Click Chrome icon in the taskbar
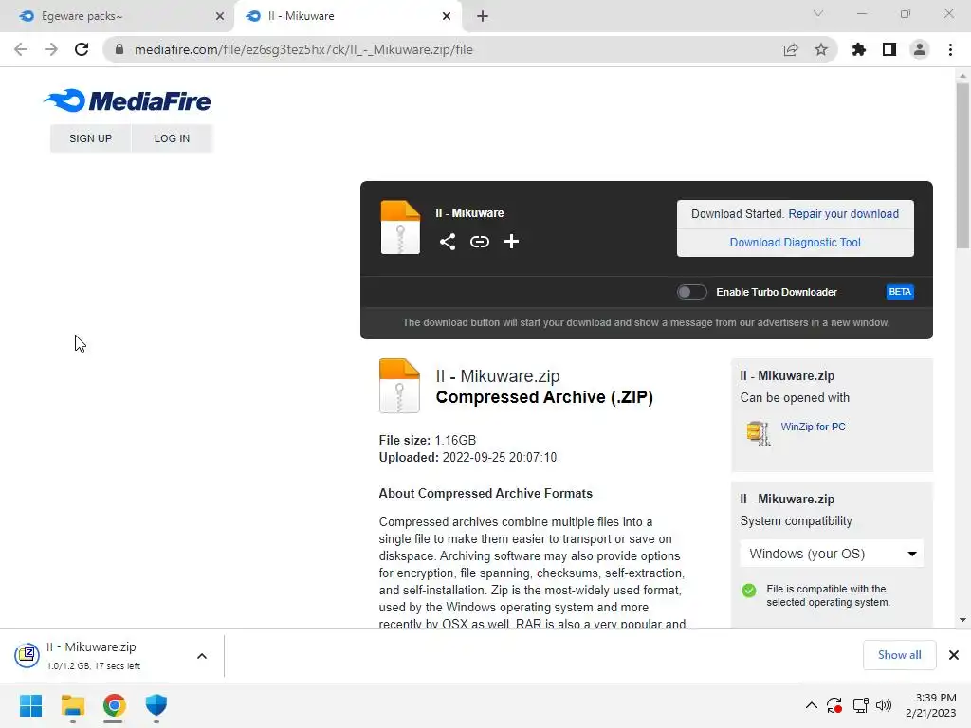 tap(115, 705)
